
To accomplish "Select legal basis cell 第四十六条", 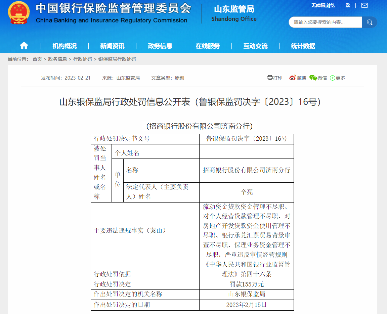I will tap(247, 270).
